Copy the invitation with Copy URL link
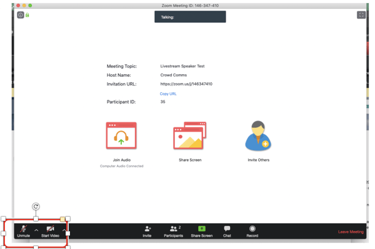Screen dimensions: 375x249 point(168,94)
